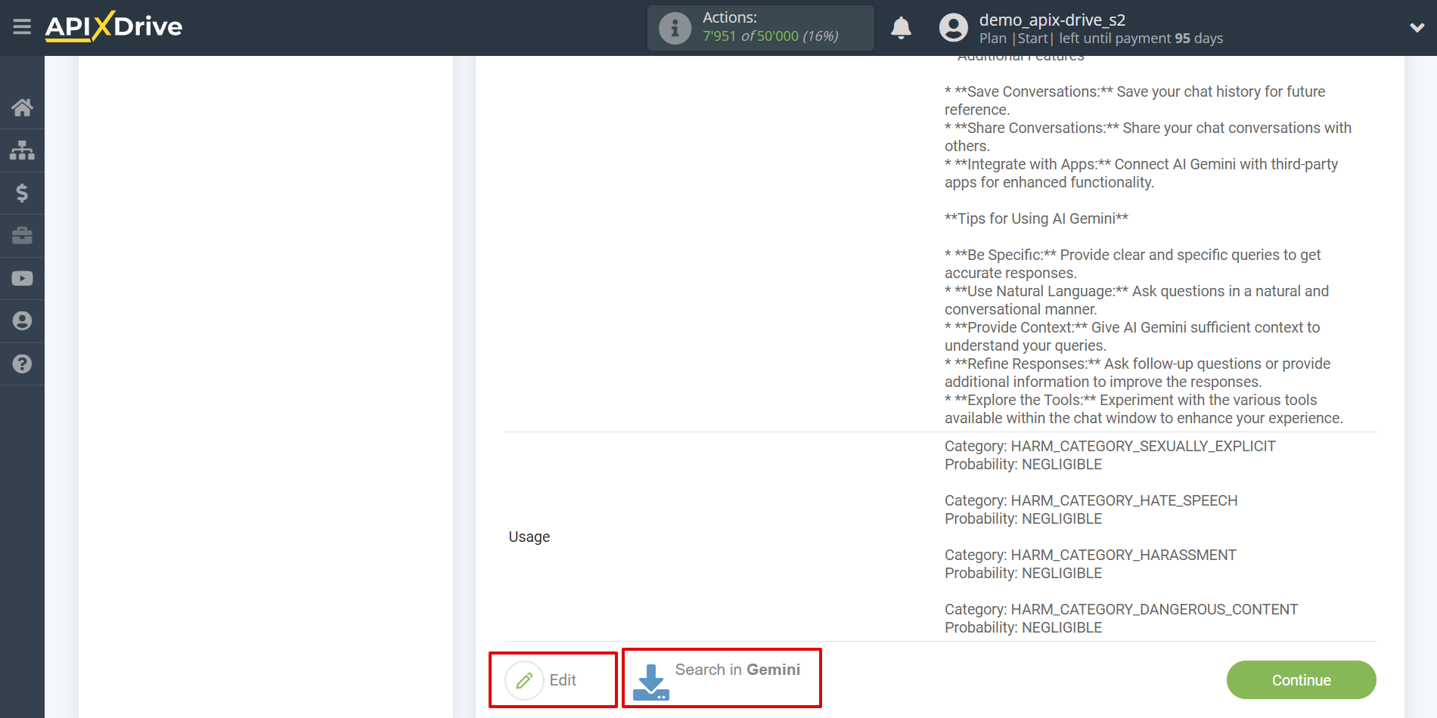Click the plan and payment days text
The width and height of the screenshot is (1437, 718).
pos(1100,39)
